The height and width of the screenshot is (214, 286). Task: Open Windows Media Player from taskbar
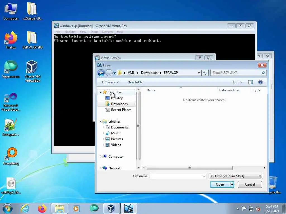77,208
